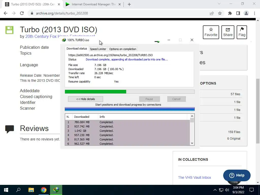Flag this item with the Flag button
The height and width of the screenshot is (195, 260).
242,32
